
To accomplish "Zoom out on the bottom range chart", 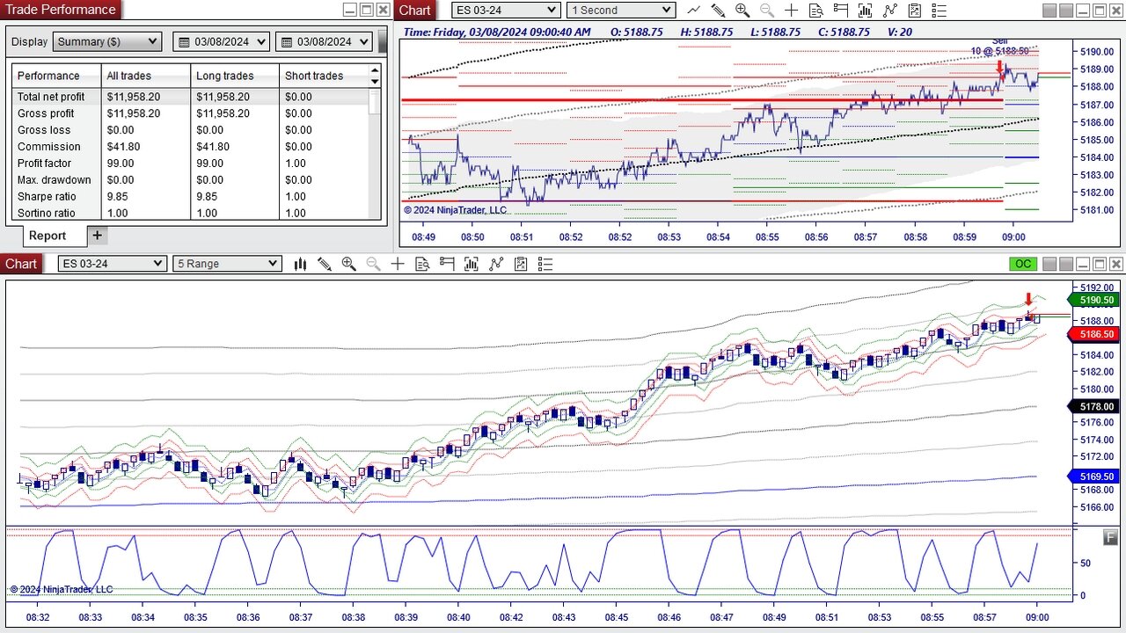I will click(x=373, y=264).
